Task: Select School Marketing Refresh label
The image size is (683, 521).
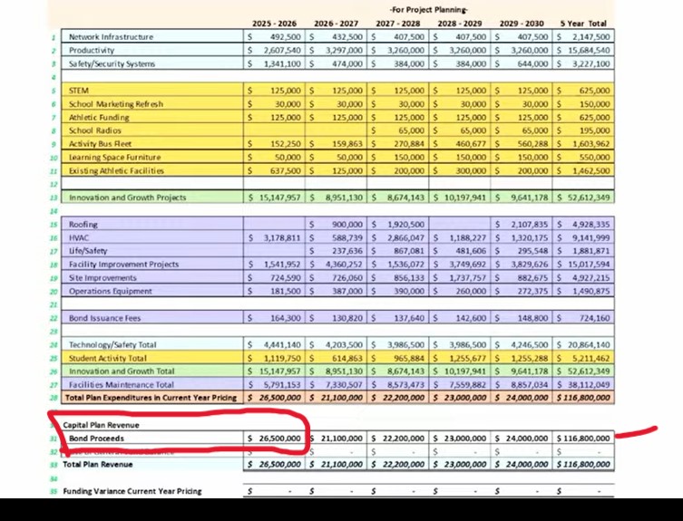Action: click(116, 104)
